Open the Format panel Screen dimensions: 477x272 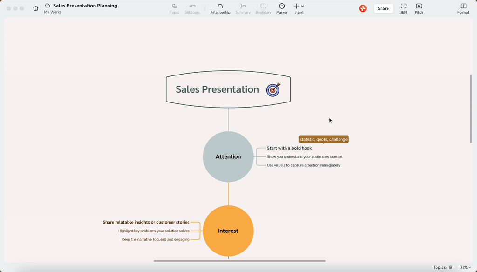point(463,8)
